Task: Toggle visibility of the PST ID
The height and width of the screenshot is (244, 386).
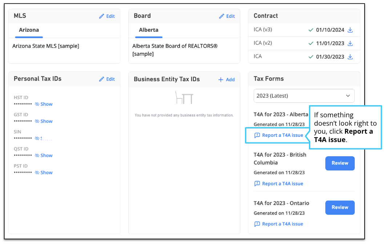Action: coord(44,173)
